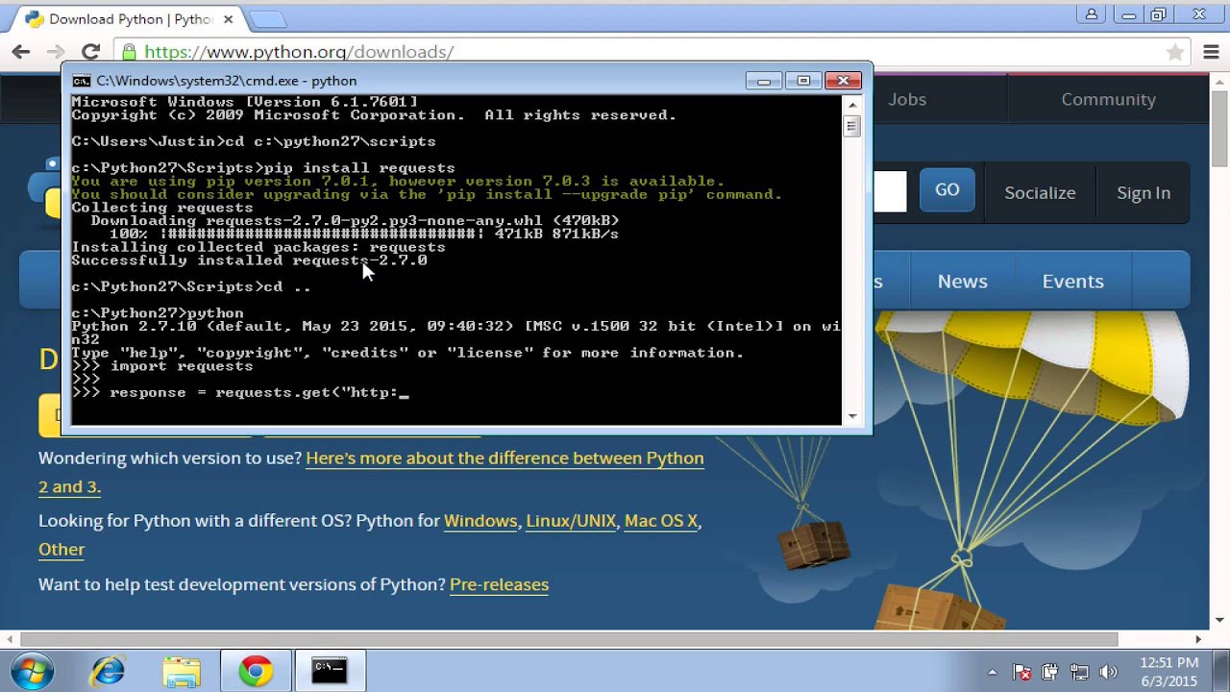Switch to Chrome in the taskbar
Screen dimensions: 1230x692
(256, 671)
